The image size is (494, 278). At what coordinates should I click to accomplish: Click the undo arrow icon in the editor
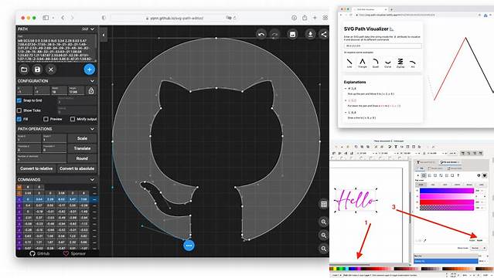[261, 34]
